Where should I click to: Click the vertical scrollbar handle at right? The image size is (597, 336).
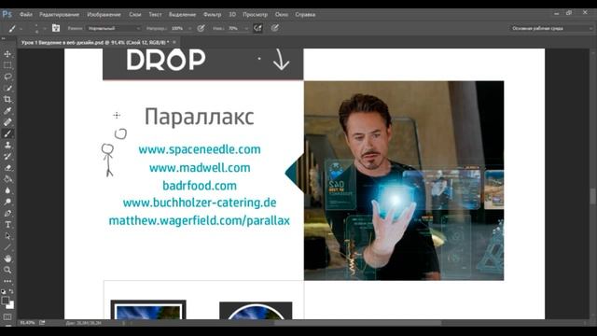[x=593, y=197]
